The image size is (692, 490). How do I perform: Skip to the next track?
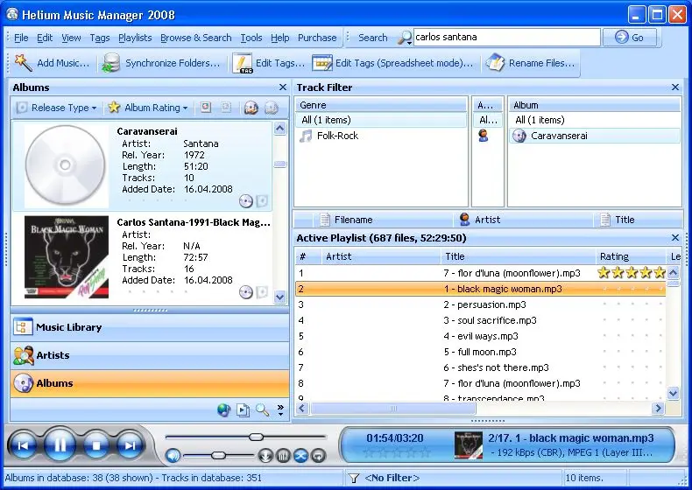point(130,446)
